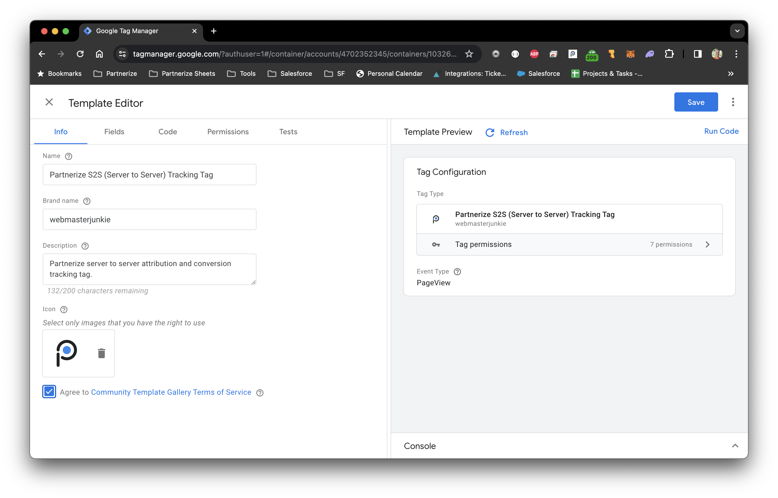The image size is (778, 498).
Task: Expand Tag permissions row arrow
Action: coord(707,244)
